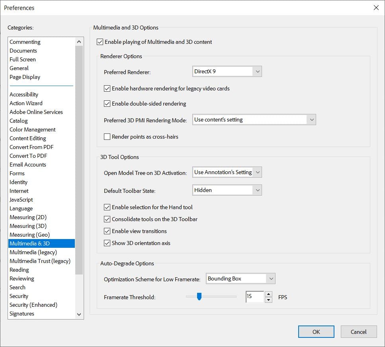Turn off Show 3D orientation axis

click(x=107, y=243)
